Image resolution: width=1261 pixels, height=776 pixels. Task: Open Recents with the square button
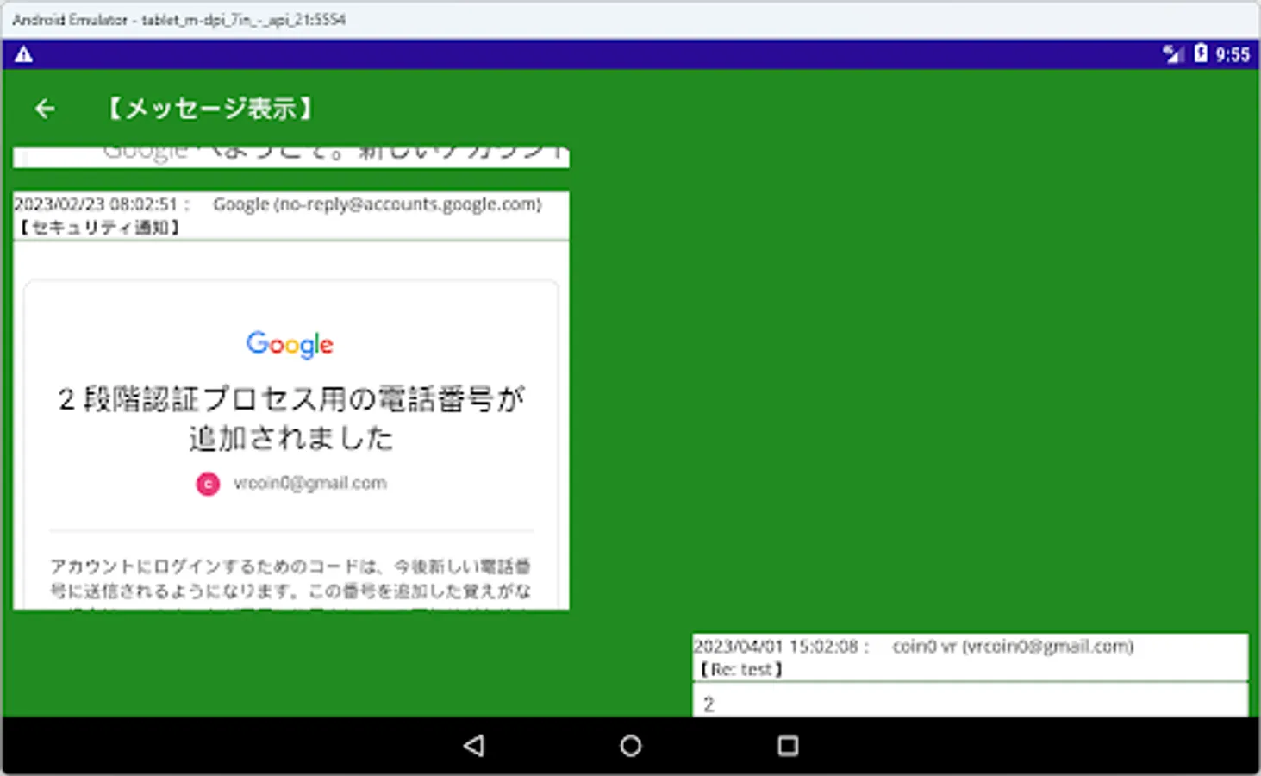788,746
